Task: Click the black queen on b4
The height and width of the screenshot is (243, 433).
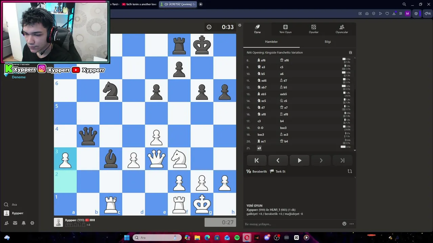Action: pos(88,136)
